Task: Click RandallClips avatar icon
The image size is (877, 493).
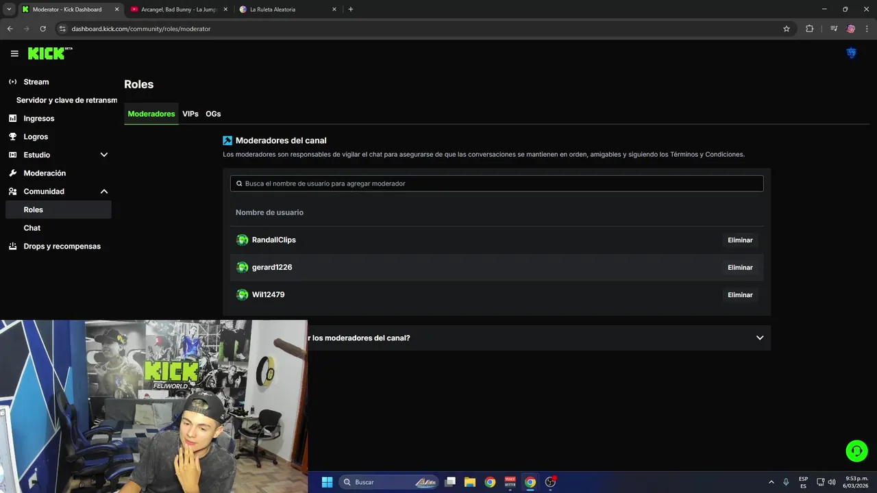Action: click(242, 240)
